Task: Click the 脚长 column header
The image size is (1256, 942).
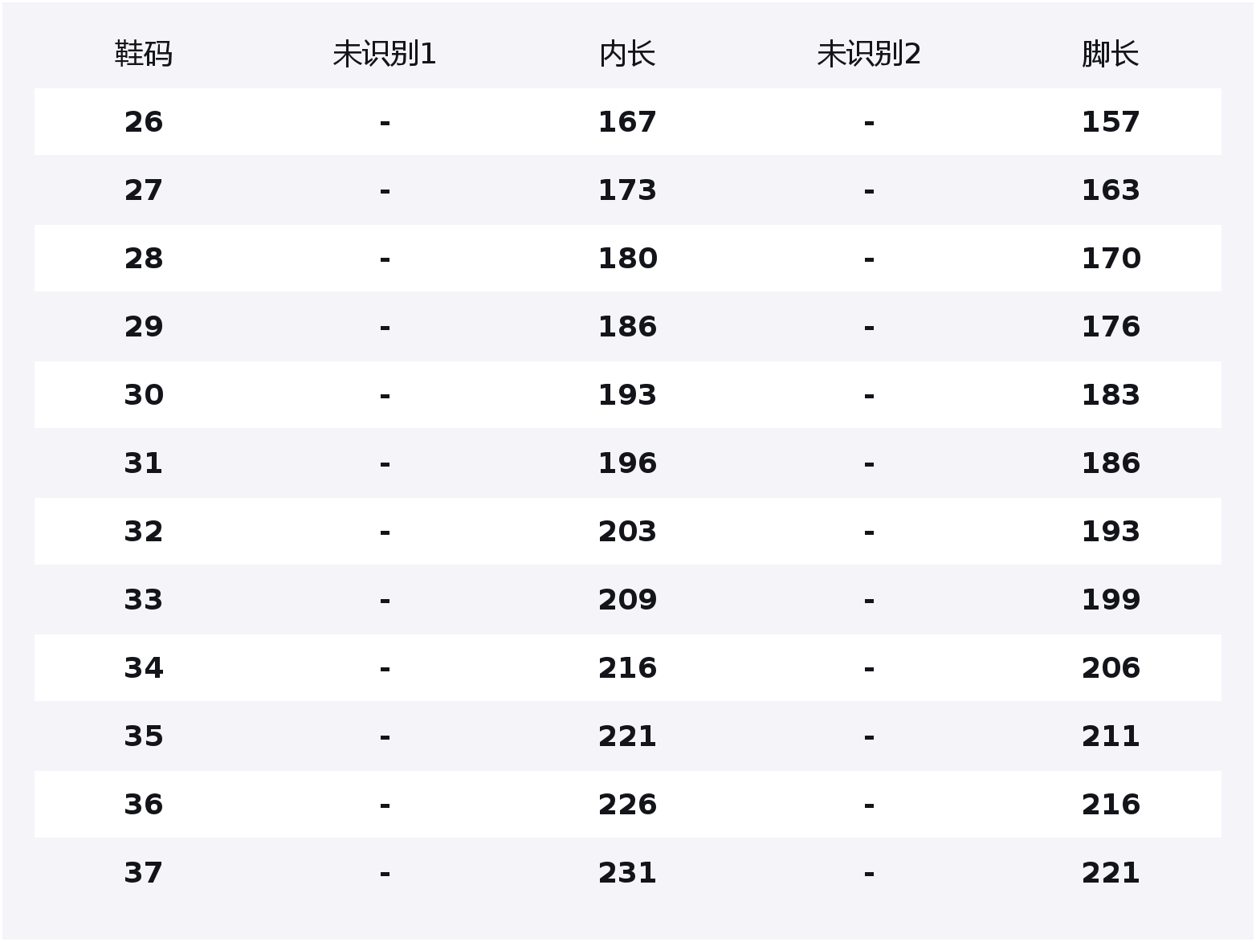Action: 1111,55
